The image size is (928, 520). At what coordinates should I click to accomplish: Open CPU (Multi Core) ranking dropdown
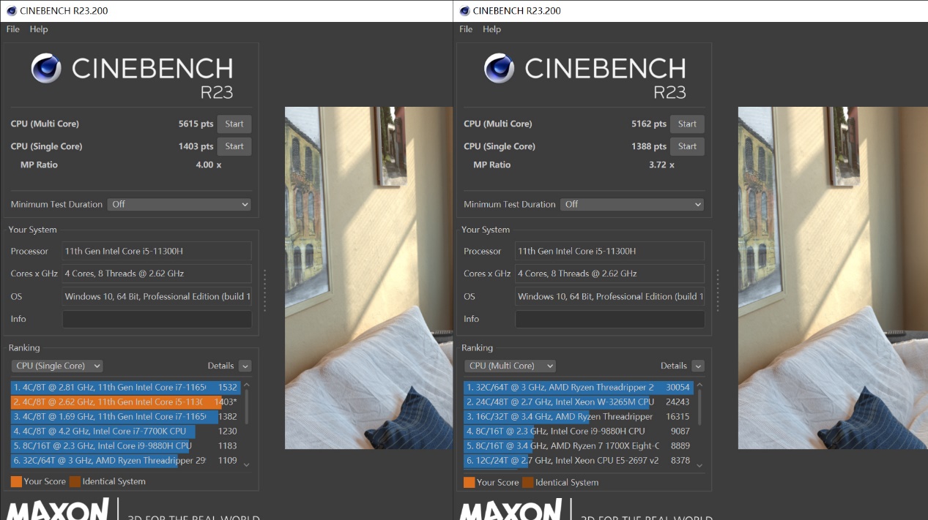510,366
